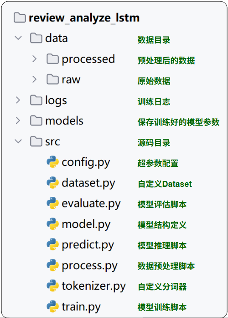228x318 pixels.
Task: Click the Python icon beside model.py
Action: pyautogui.click(x=52, y=224)
